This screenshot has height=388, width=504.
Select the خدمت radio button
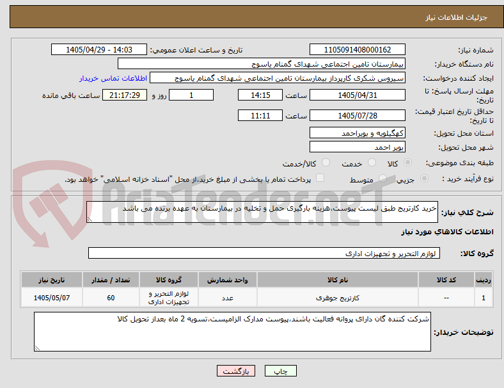(372, 163)
